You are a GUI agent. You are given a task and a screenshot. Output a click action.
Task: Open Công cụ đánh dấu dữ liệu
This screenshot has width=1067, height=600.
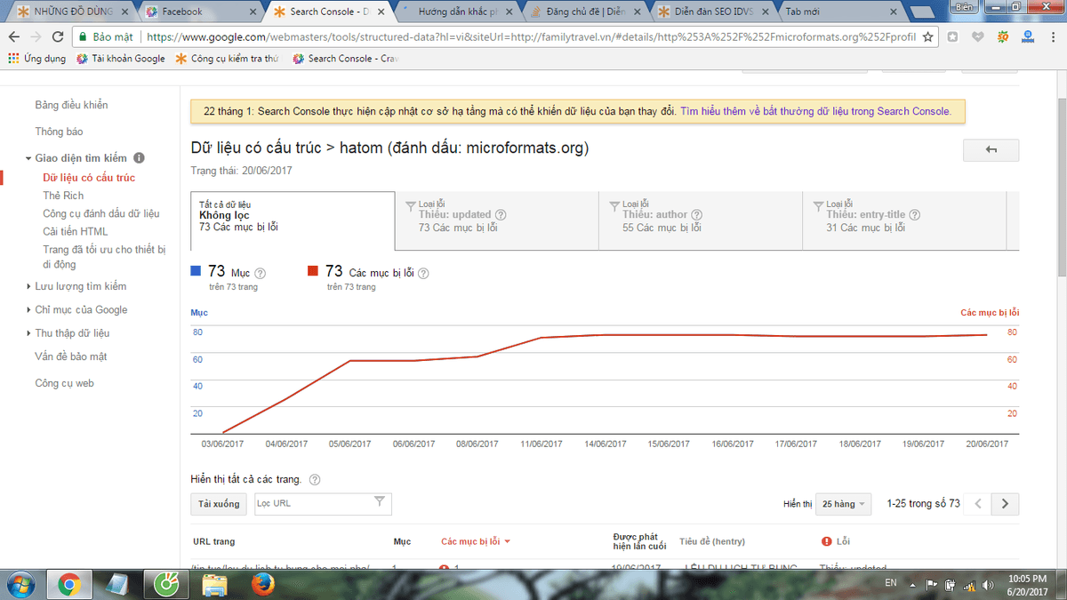[101, 213]
